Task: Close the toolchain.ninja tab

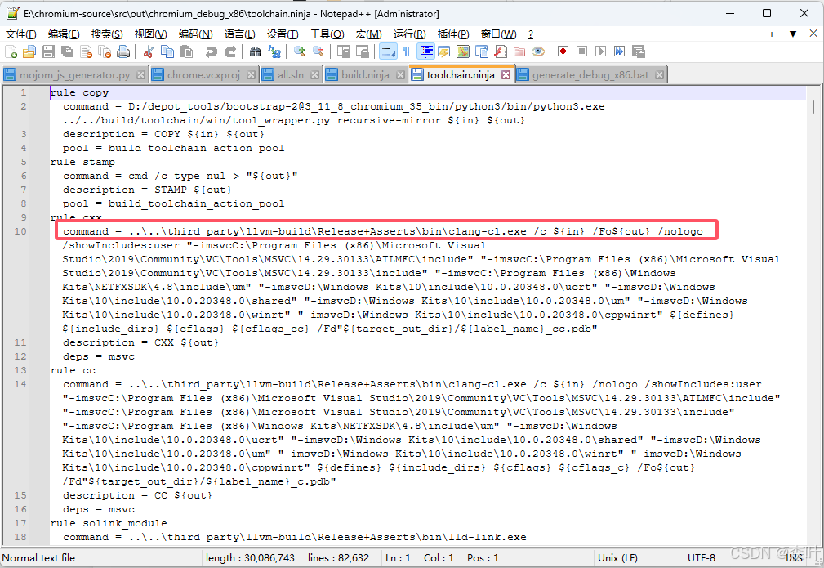Action: [506, 74]
